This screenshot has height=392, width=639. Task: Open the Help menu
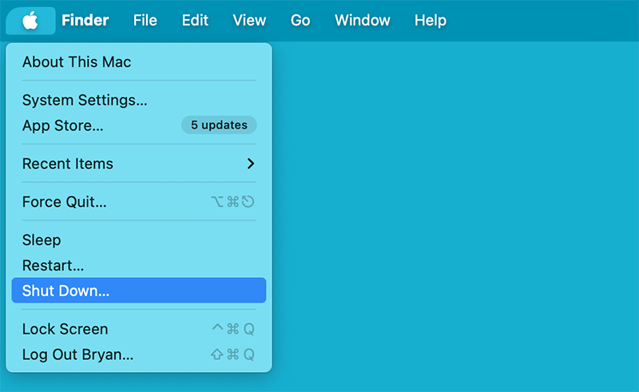[431, 20]
